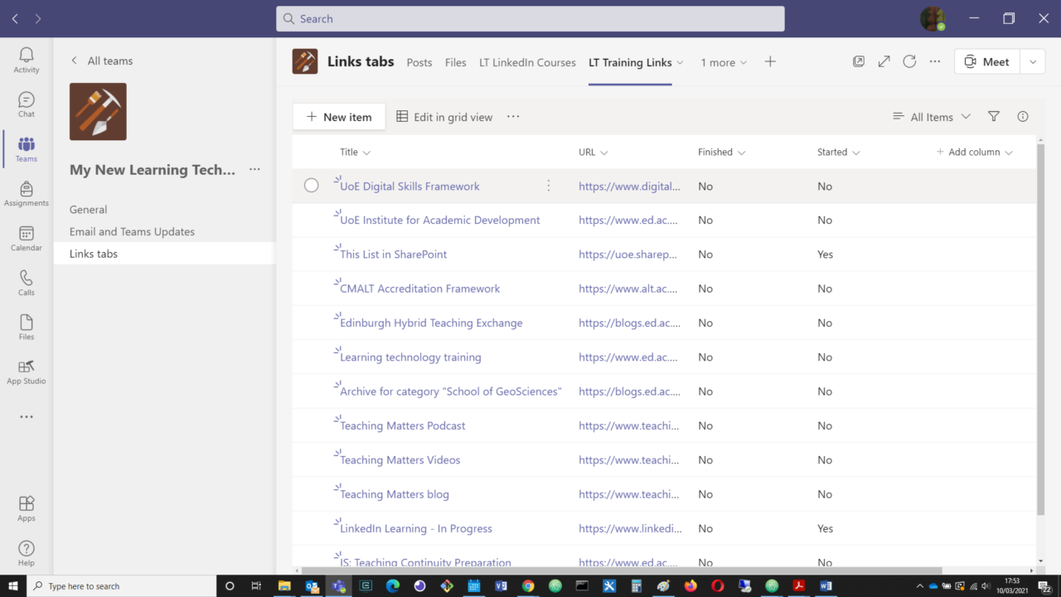Toggle the filter pane icon
Screen dimensions: 1061x597
tap(993, 116)
